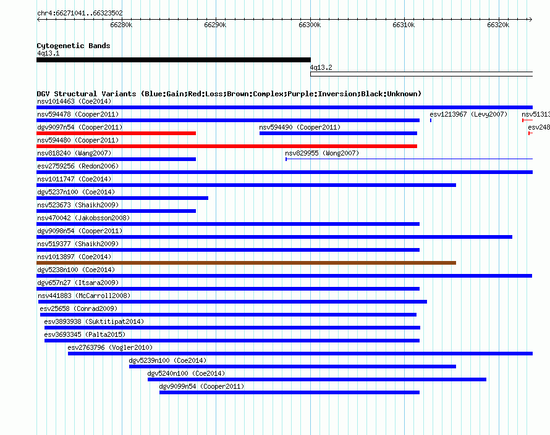
Task: Click the small esv1213967 (Levy2007) marker
Action: [x=431, y=120]
